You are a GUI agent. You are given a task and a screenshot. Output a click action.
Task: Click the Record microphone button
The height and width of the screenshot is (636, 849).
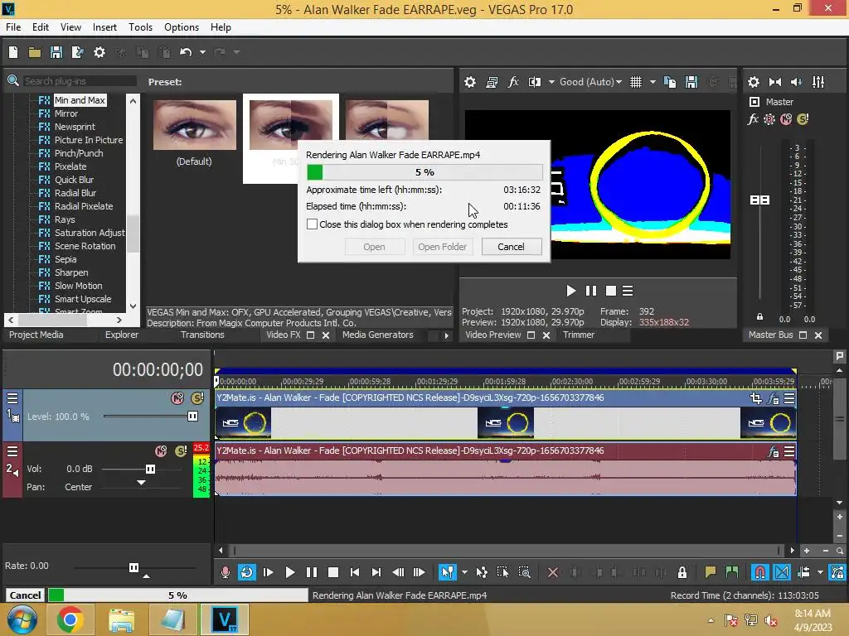[226, 572]
